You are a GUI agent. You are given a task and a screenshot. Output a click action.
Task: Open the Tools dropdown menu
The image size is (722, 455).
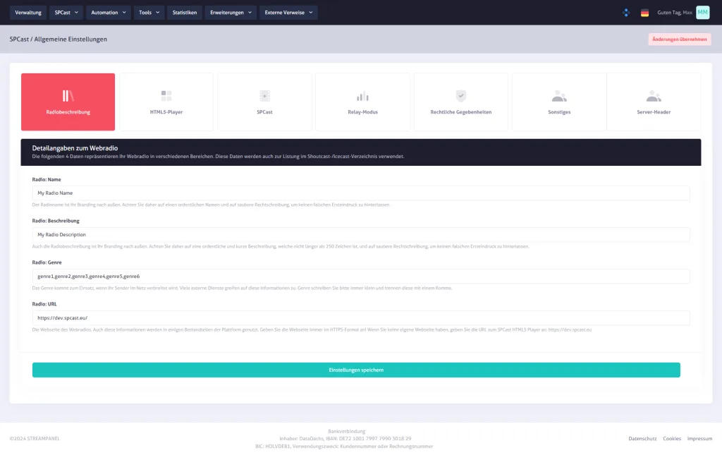coord(149,13)
